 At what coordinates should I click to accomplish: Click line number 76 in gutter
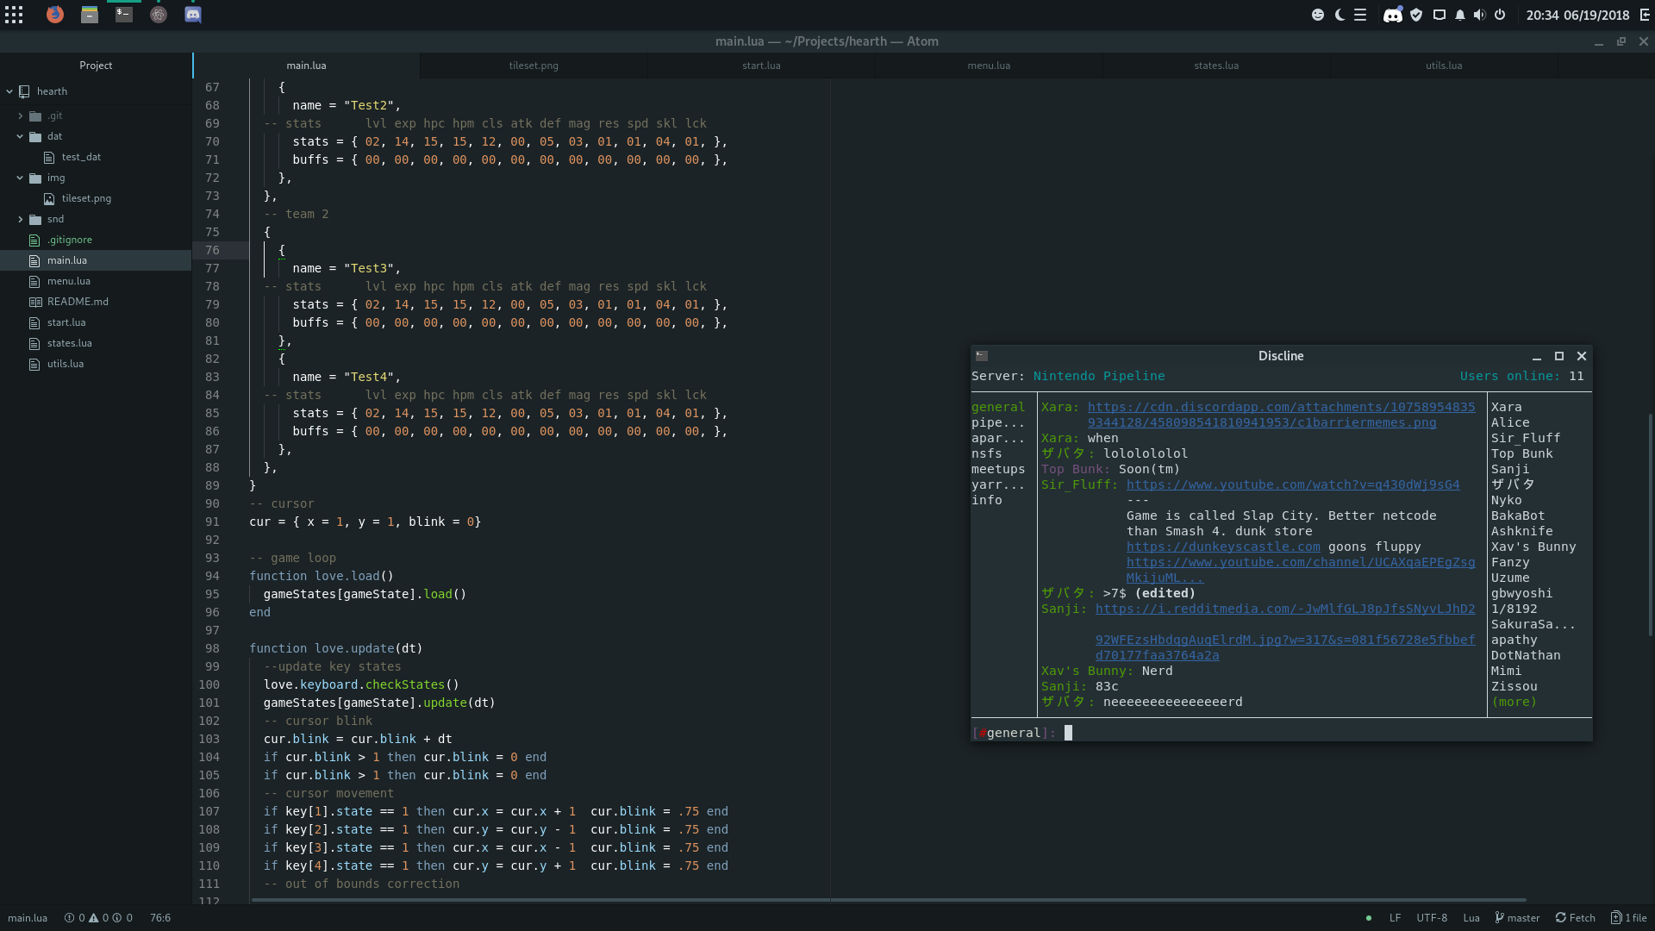point(212,250)
